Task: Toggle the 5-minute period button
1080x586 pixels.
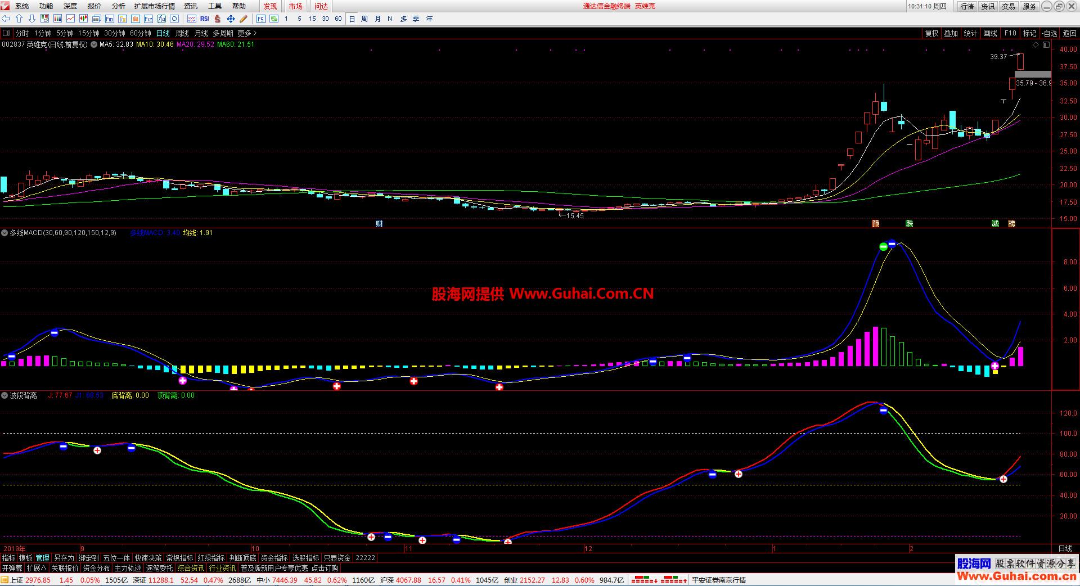Action: tap(299, 19)
